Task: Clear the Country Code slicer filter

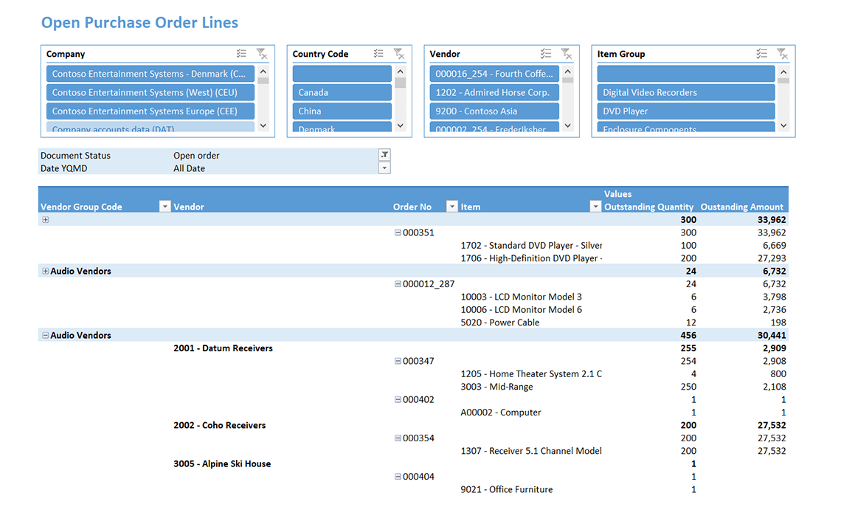Action: click(399, 54)
